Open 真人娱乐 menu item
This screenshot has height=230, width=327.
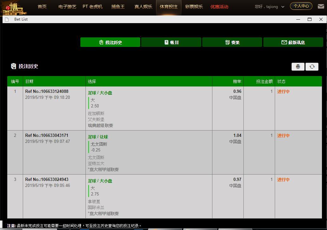tap(143, 7)
